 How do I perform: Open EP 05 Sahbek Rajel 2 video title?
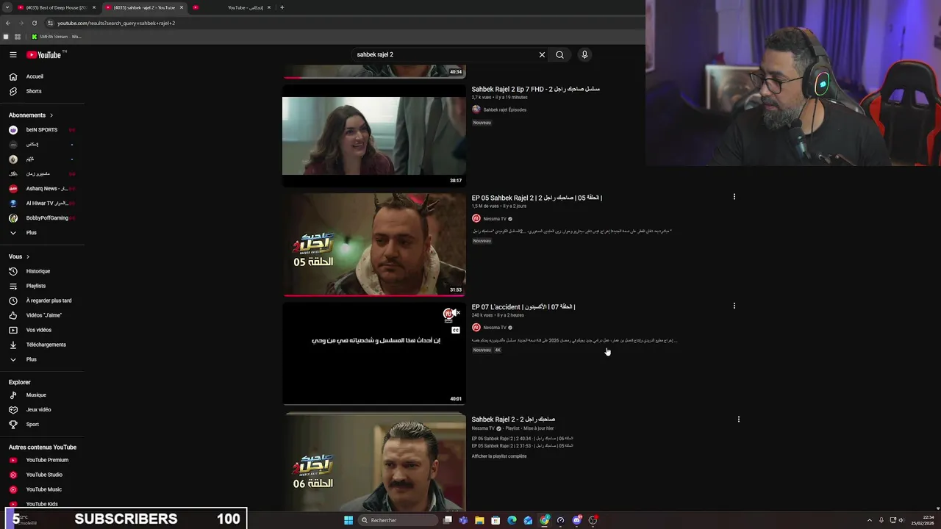[537, 198]
